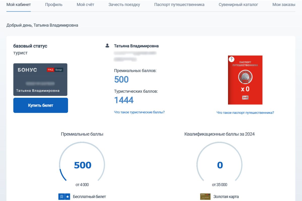302x201 pixels.
Task: Click the user icon beside Татьяна Владимировна
Action: 107,46
